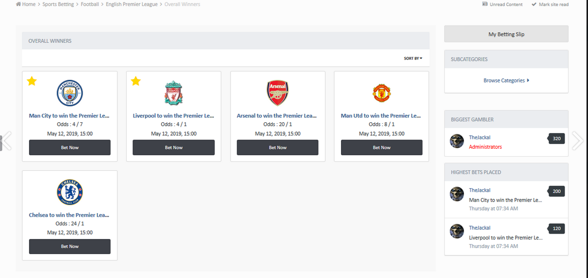Click the Mark site read checkmark
588x278 pixels.
coord(534,4)
